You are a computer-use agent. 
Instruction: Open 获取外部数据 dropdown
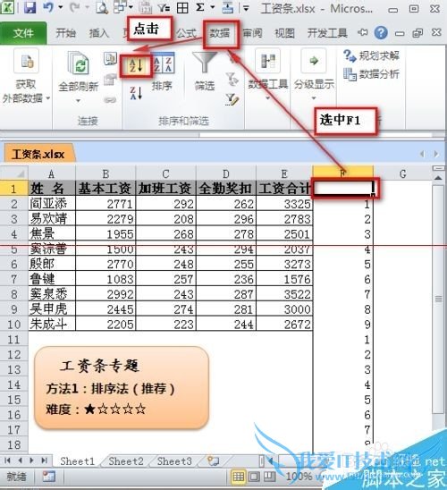pyautogui.click(x=26, y=77)
